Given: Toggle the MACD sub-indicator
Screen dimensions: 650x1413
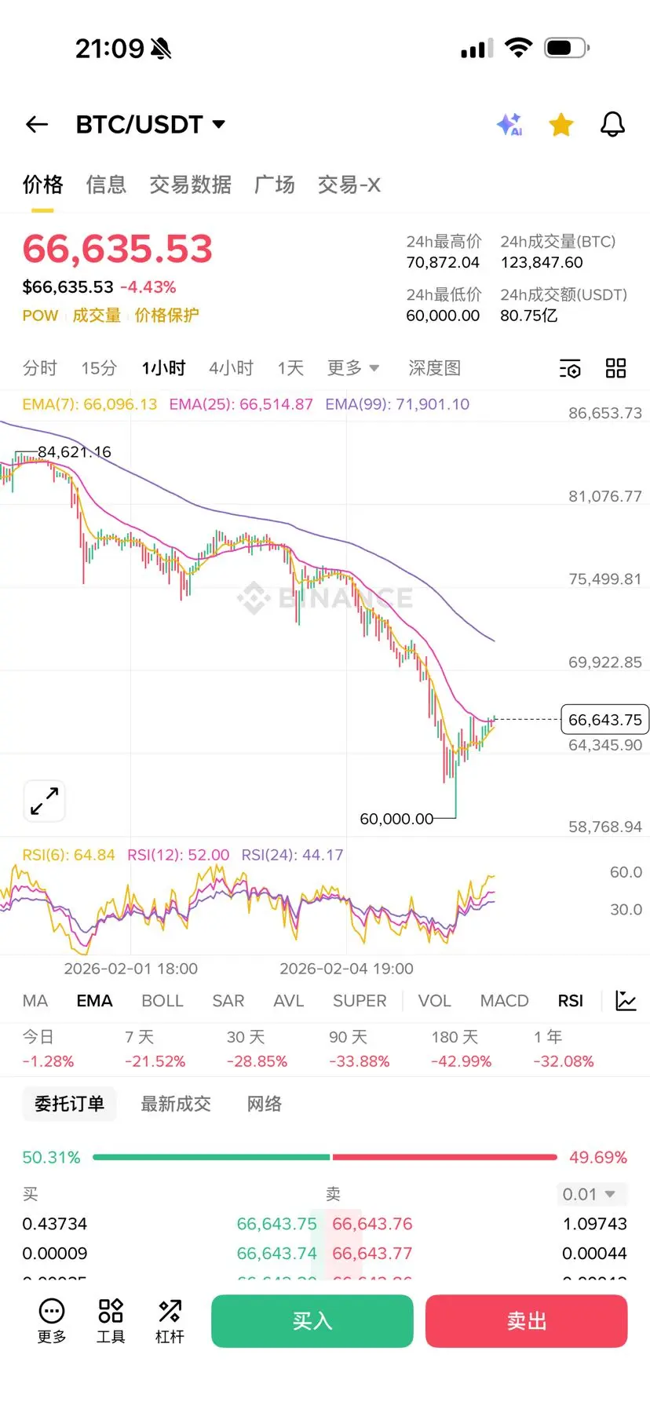Looking at the screenshot, I should coord(505,1001).
